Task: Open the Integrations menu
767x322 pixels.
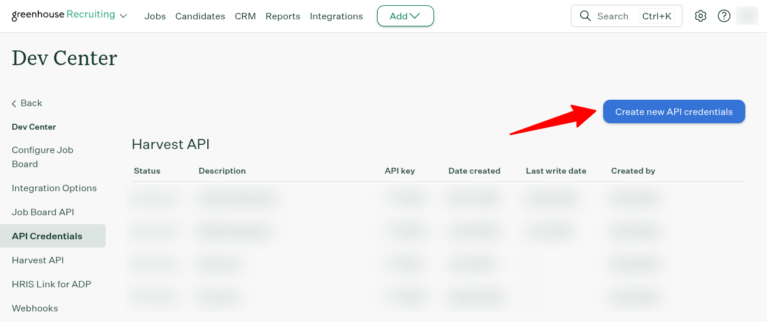Action: point(336,16)
